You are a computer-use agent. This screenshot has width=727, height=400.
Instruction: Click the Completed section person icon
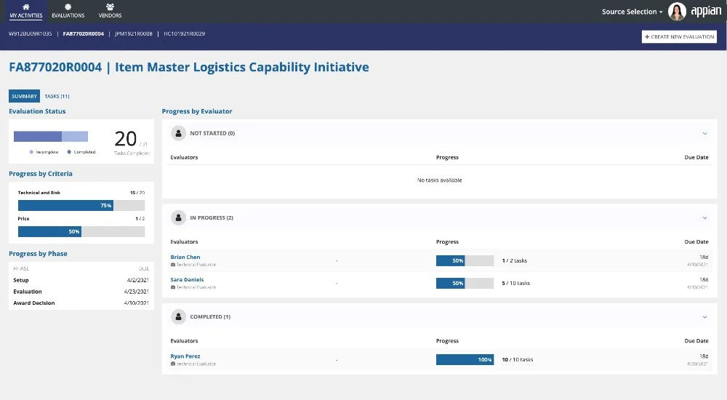[179, 317]
